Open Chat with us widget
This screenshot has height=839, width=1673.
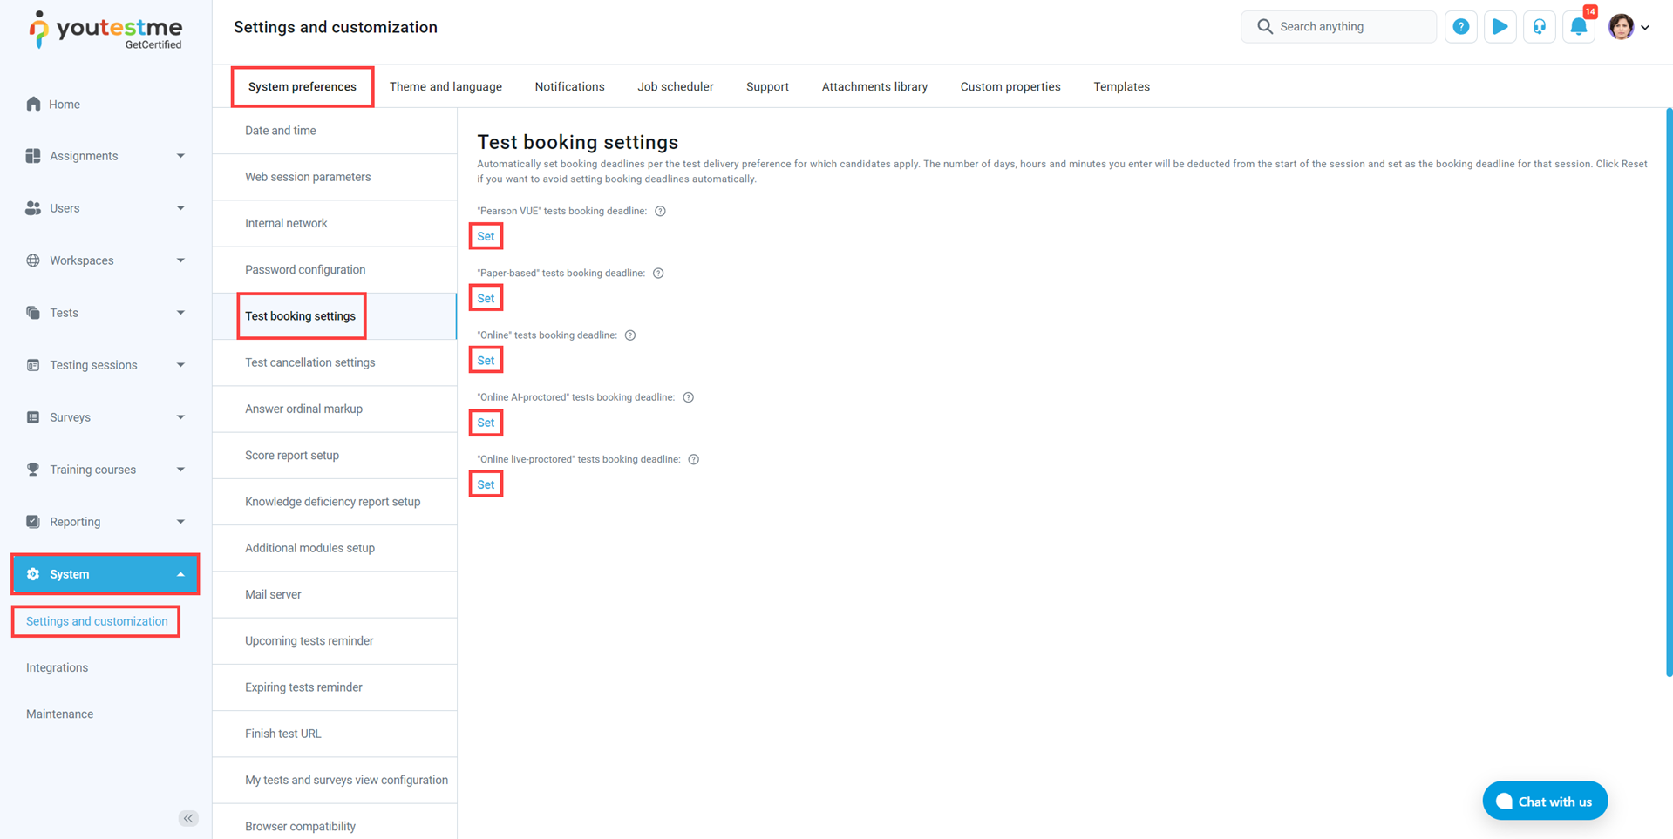tap(1544, 802)
